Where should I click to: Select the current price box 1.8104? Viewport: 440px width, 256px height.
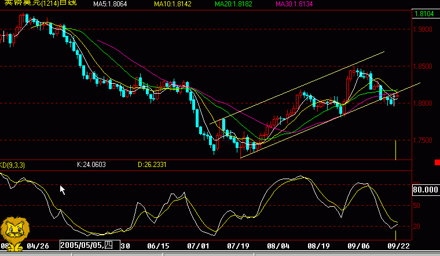click(426, 14)
